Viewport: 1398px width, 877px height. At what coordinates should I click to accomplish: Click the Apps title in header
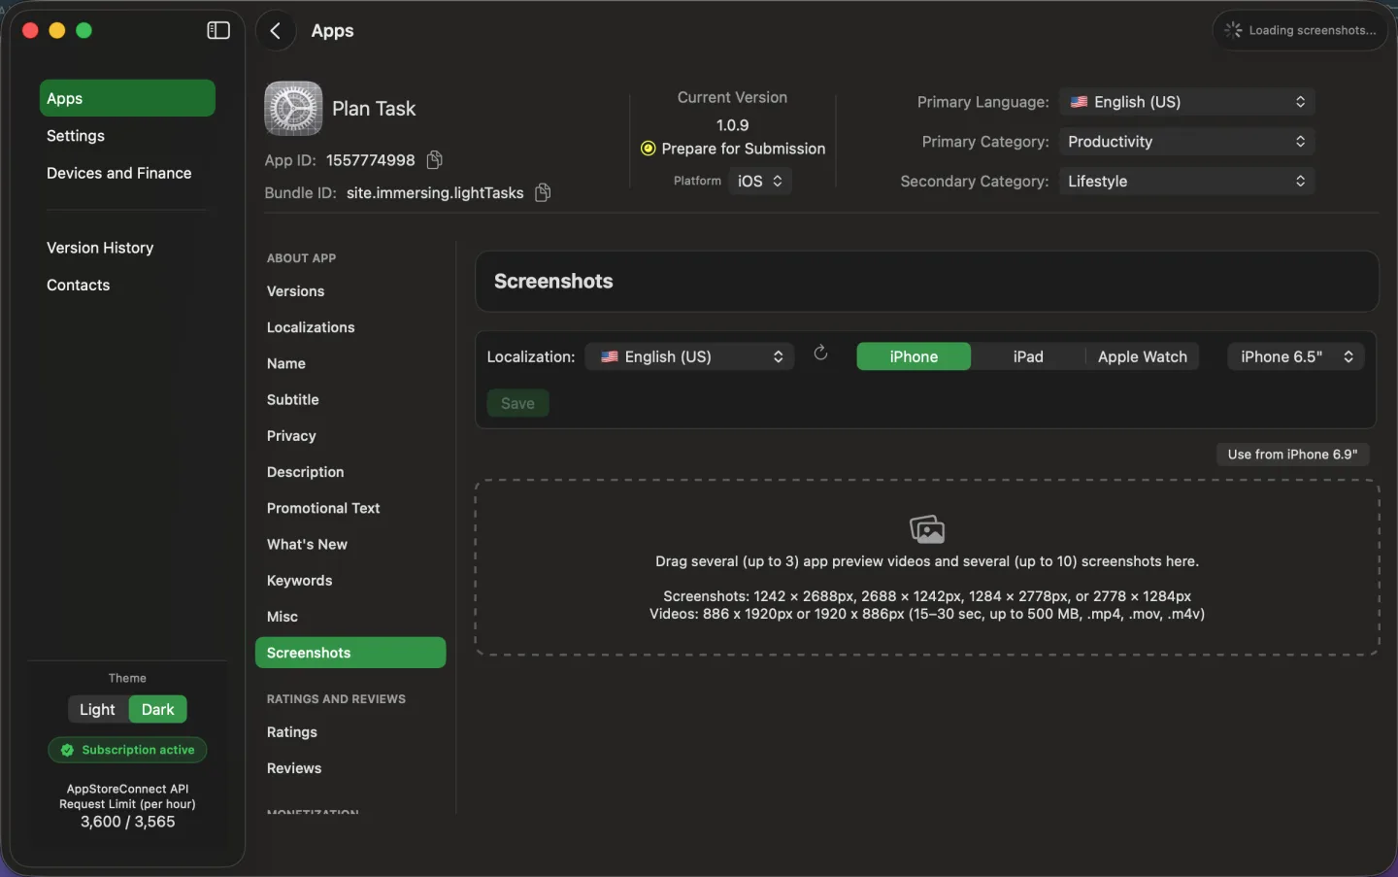(332, 31)
